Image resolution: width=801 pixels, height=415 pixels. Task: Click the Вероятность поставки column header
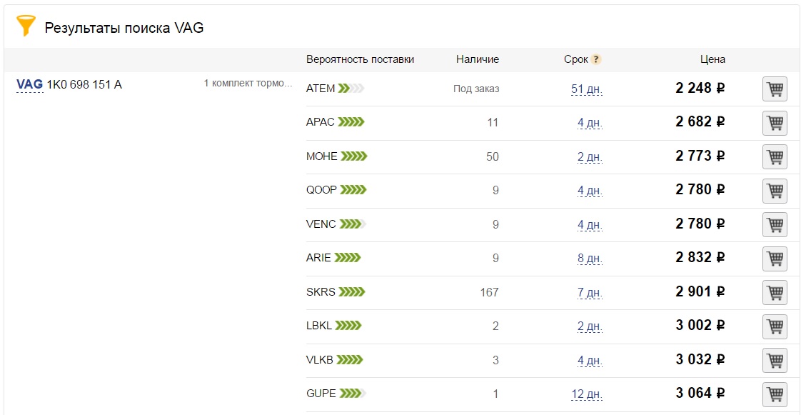pyautogui.click(x=360, y=59)
